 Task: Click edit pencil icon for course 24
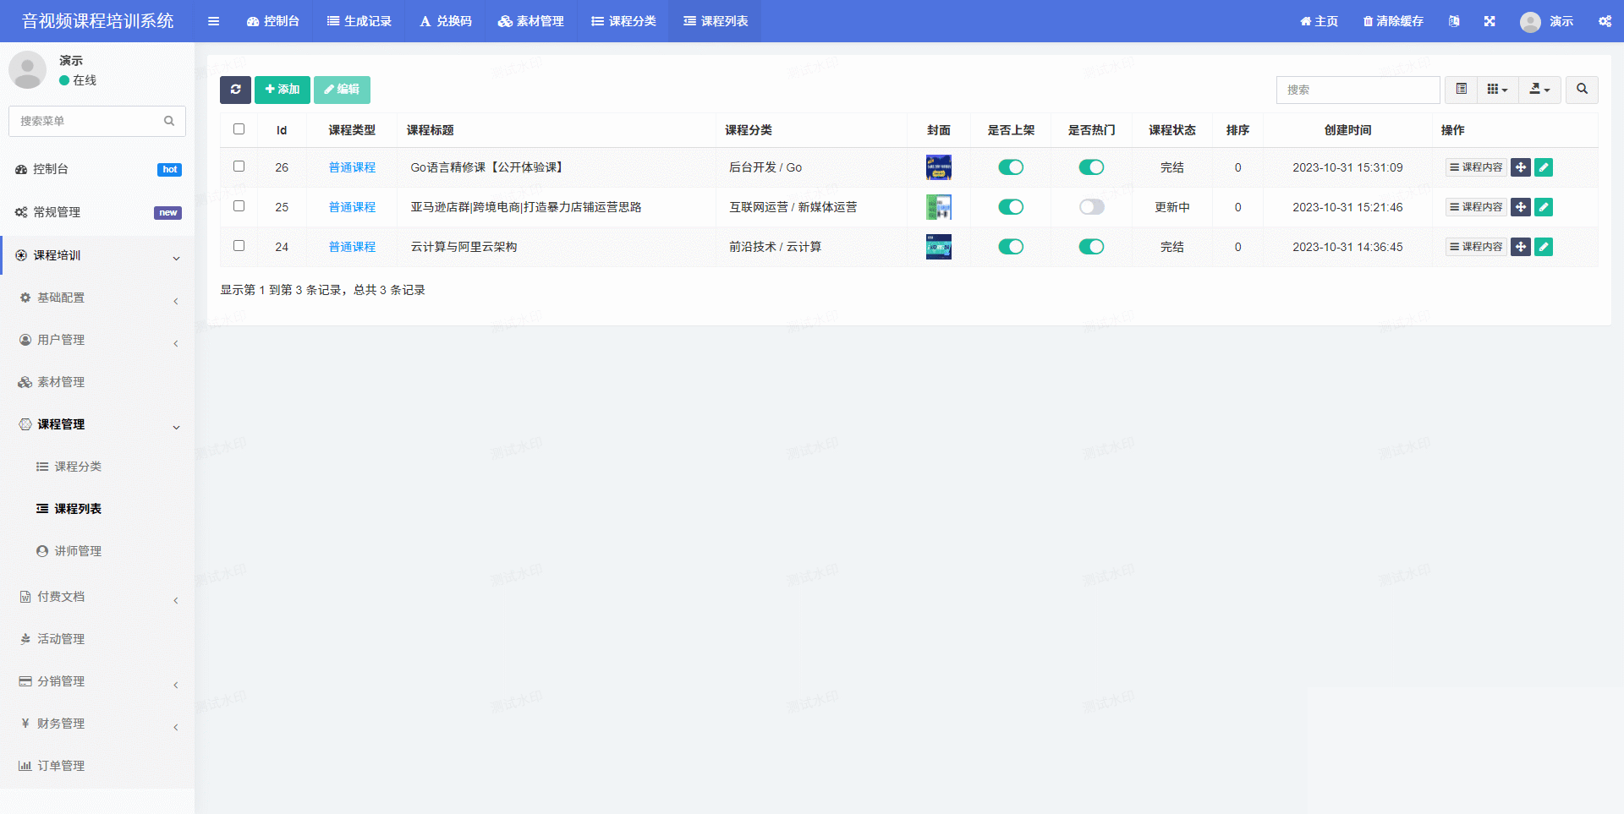[x=1544, y=247]
